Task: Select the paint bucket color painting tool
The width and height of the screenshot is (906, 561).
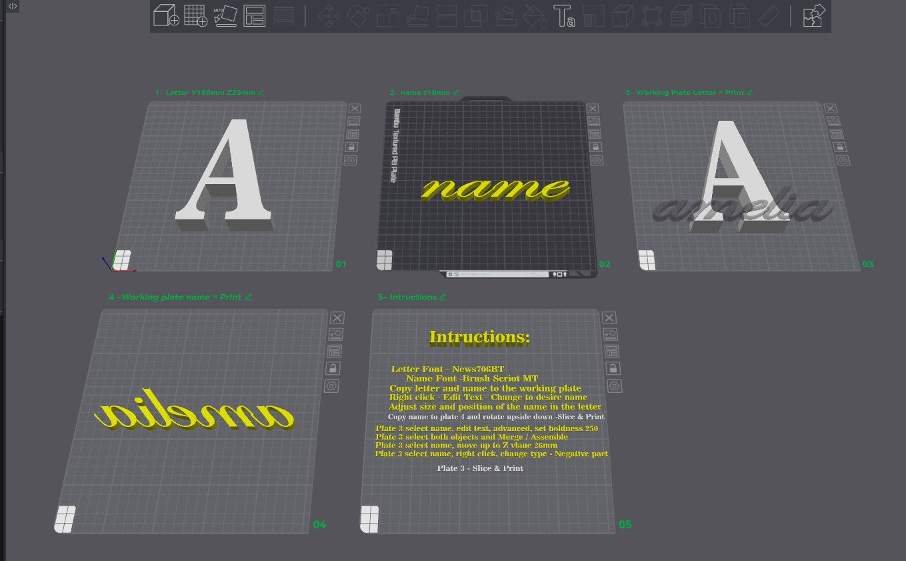Action: [x=535, y=16]
